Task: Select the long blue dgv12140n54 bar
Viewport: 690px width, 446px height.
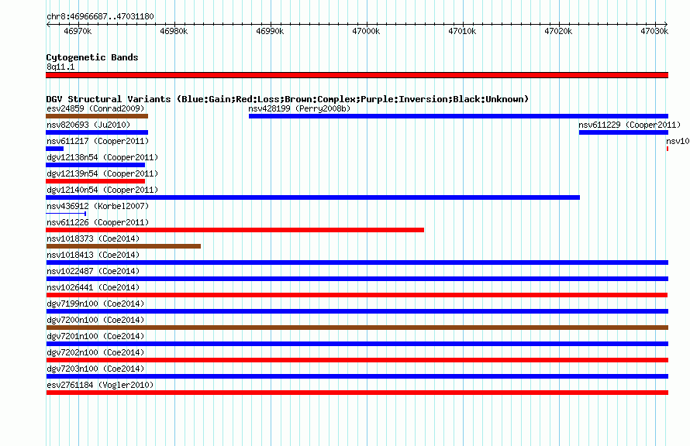Action: [x=313, y=197]
